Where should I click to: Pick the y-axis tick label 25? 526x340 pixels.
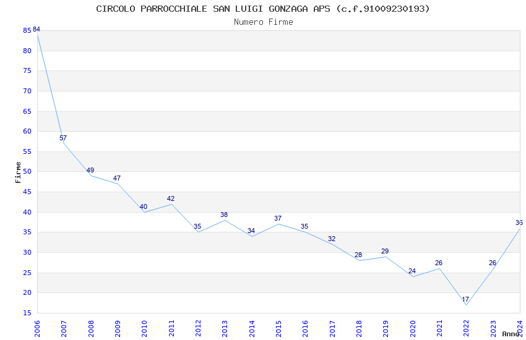[x=27, y=273]
